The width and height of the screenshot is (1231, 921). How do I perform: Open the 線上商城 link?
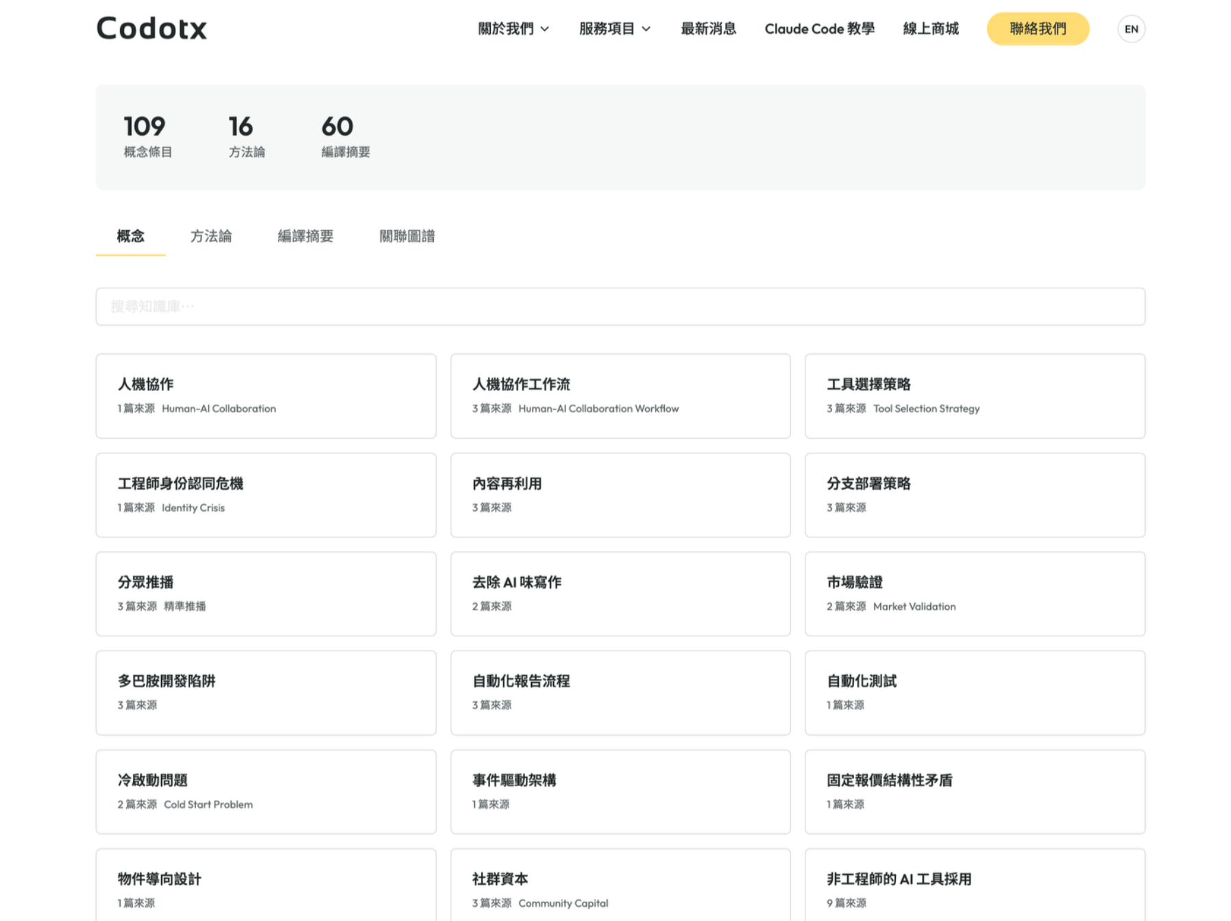(931, 29)
